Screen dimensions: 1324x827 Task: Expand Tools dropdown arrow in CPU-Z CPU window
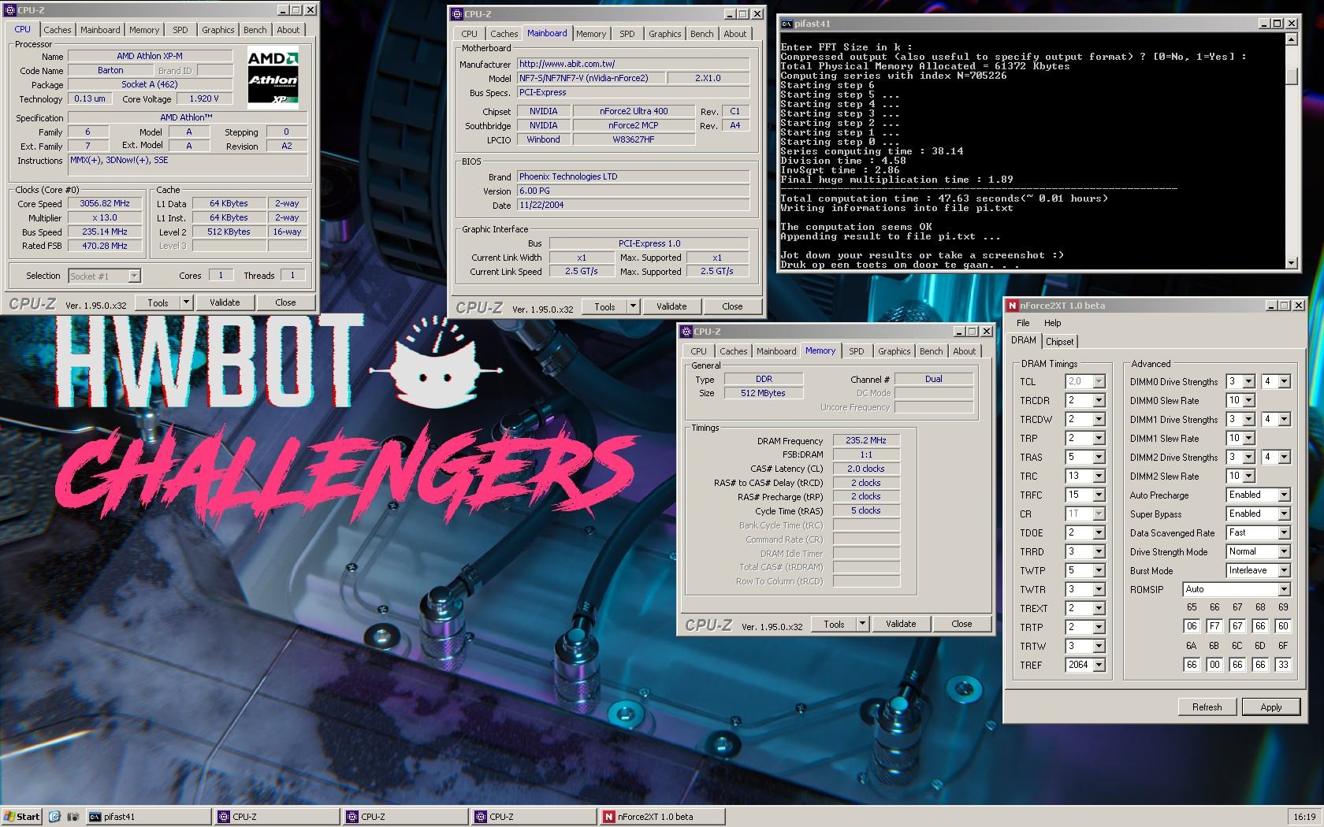(x=186, y=302)
